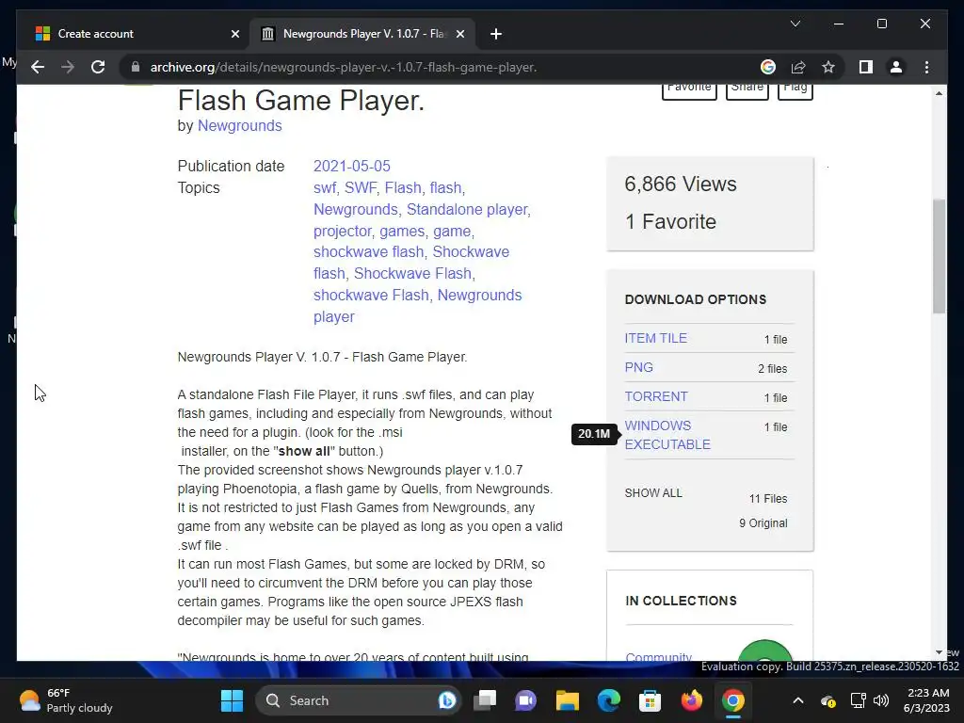The image size is (964, 723).
Task: Open Newgrounds author link
Action: pyautogui.click(x=239, y=125)
